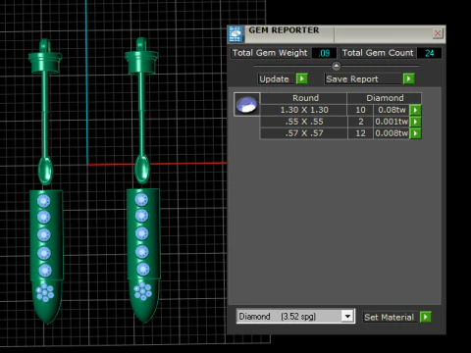Select the round diamond gem thumbnail
This screenshot has width=471, height=353.
[247, 104]
